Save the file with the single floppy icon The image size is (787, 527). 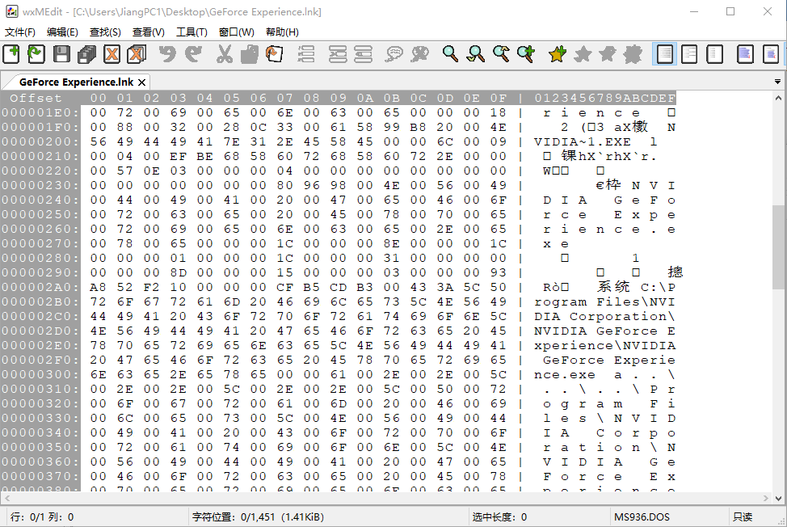point(61,53)
